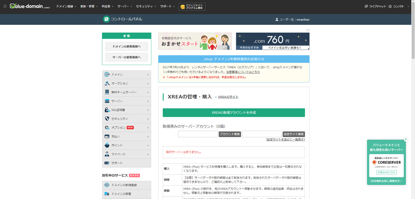Click the オプション NEW badge

coord(130,128)
